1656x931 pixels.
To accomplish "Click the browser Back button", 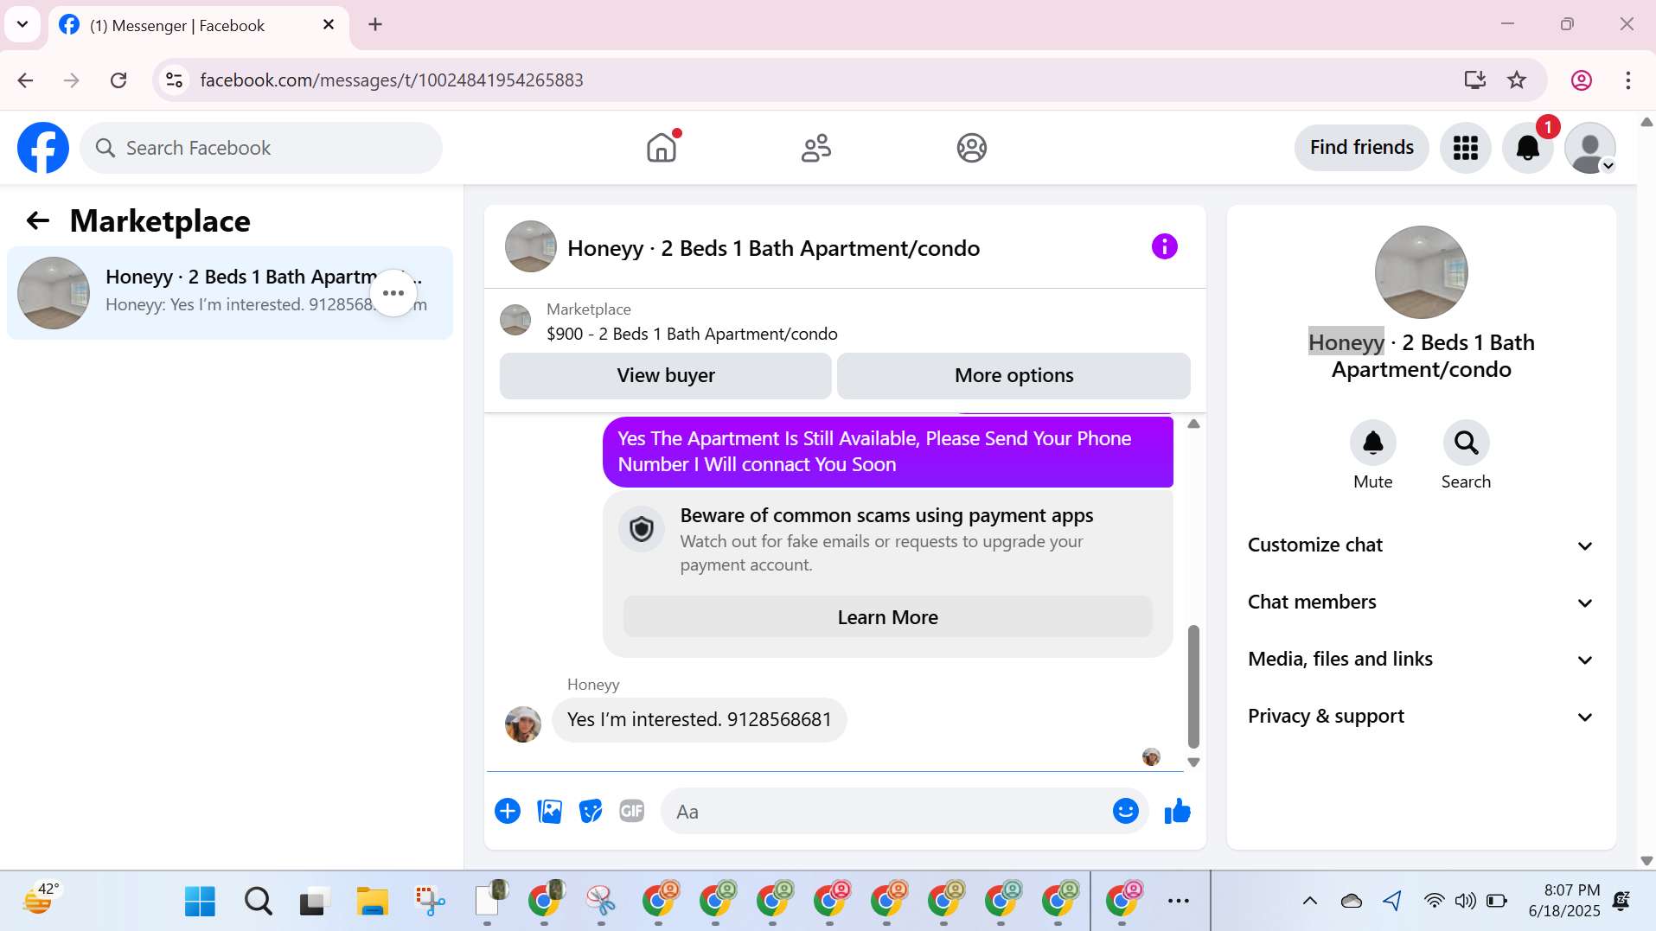I will point(25,80).
